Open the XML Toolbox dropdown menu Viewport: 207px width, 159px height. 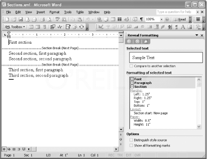point(15,27)
